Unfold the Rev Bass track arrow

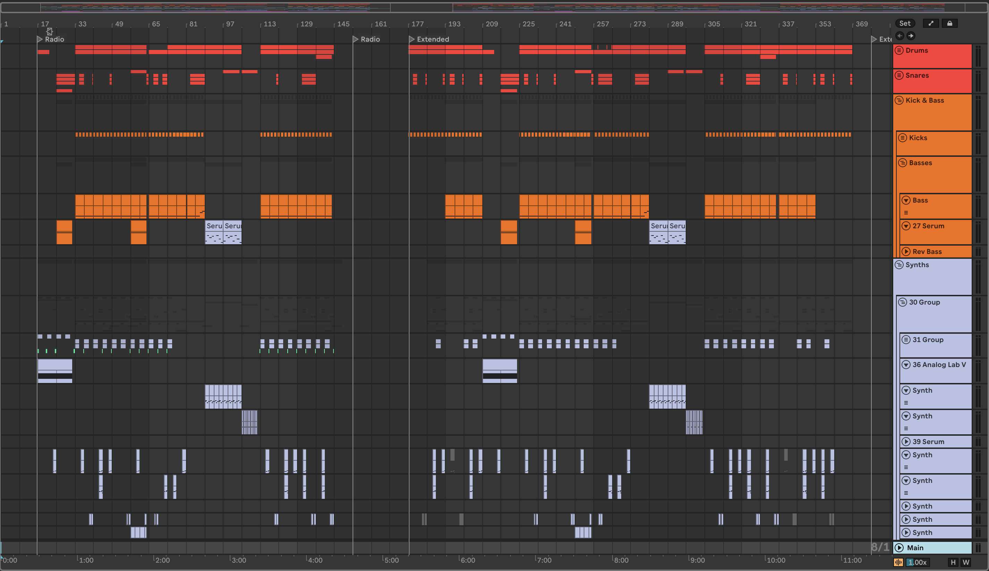[906, 252]
